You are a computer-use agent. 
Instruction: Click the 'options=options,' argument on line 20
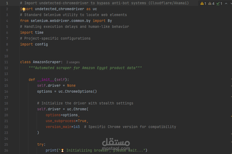click(63, 115)
